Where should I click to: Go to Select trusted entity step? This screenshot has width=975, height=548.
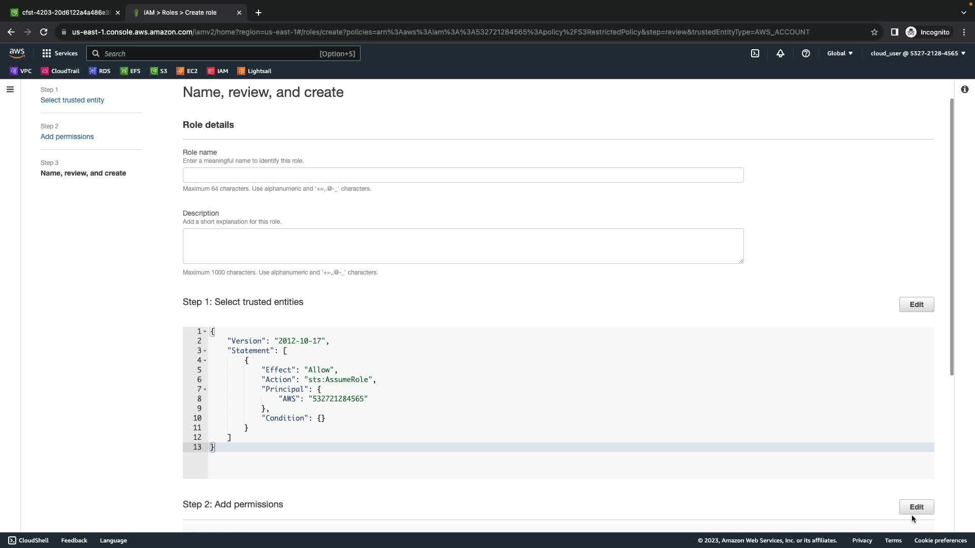72,100
